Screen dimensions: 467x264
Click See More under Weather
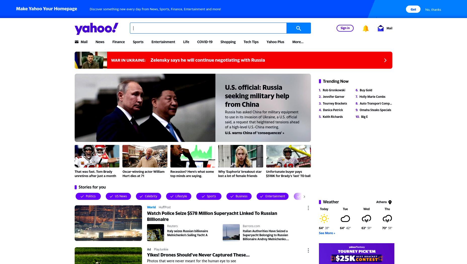tap(327, 233)
